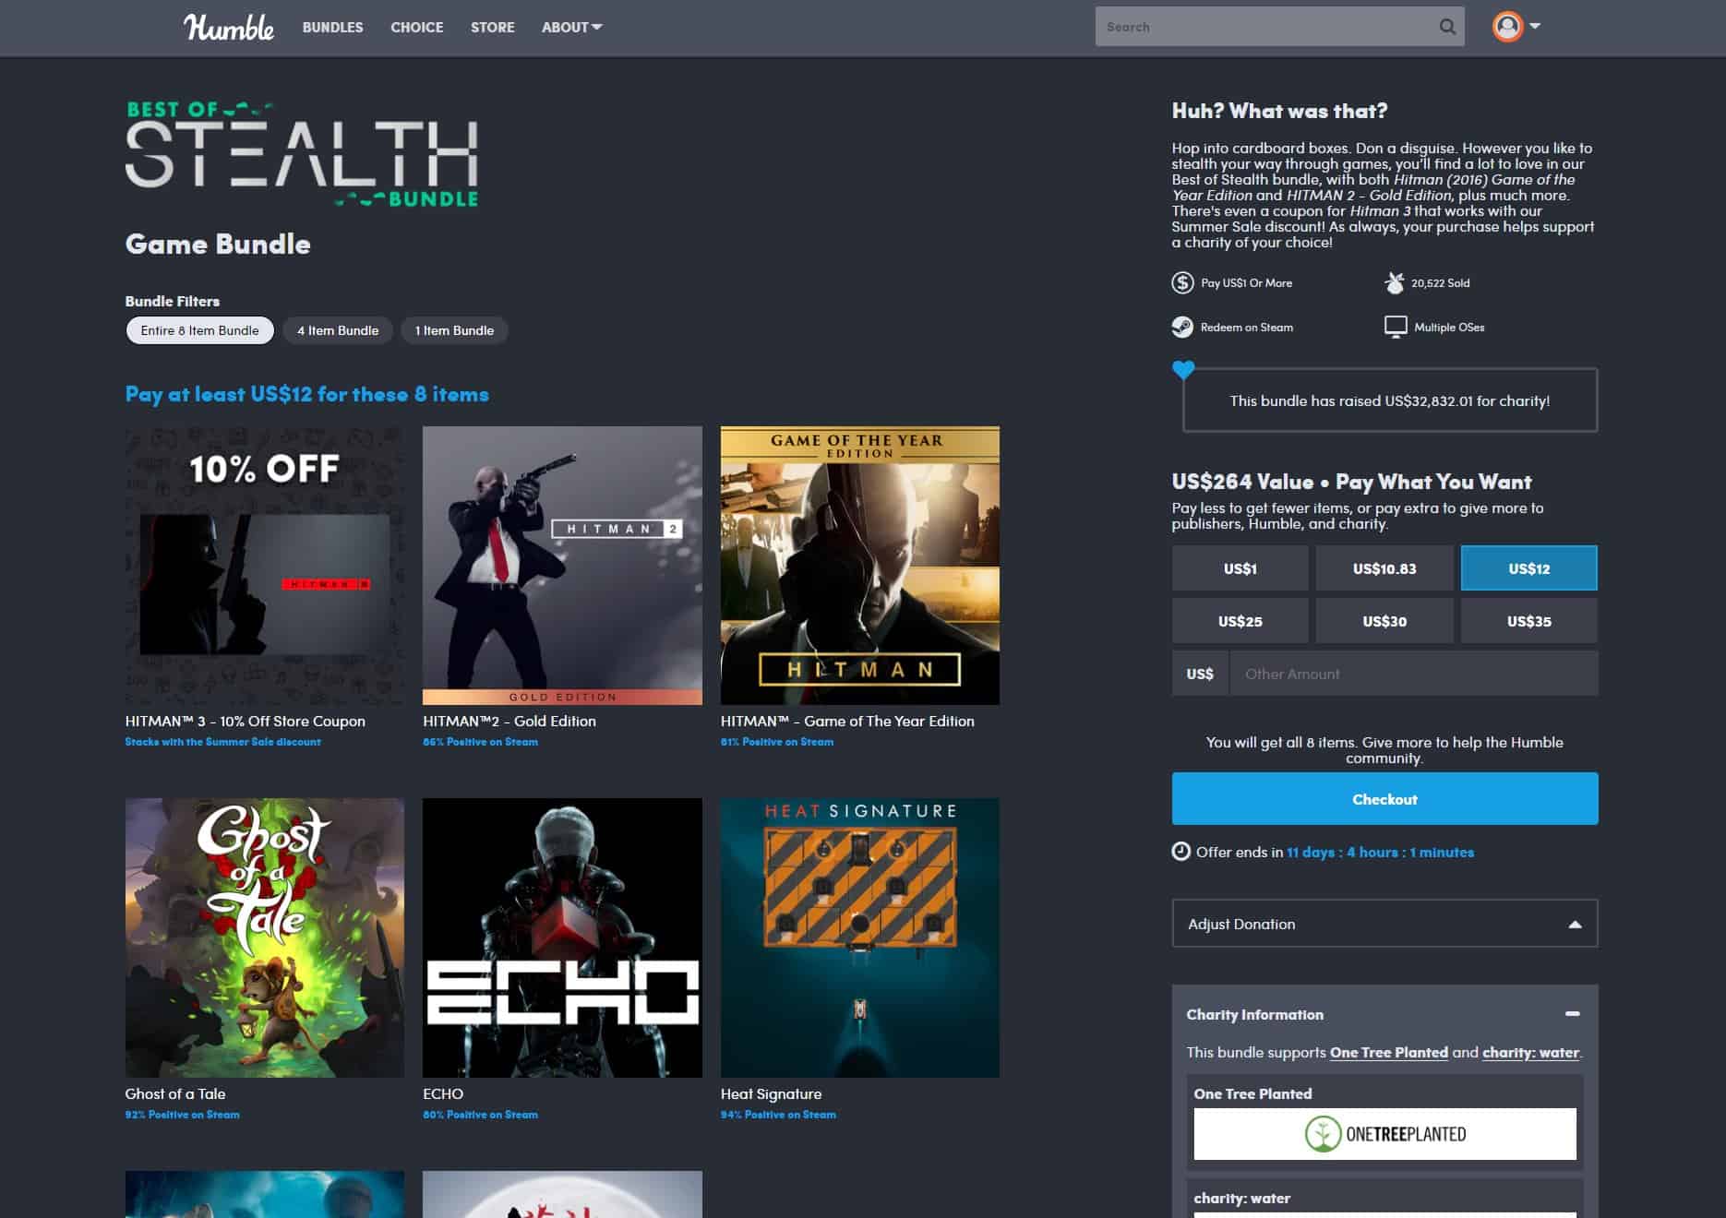Click the Other Amount input field
The width and height of the screenshot is (1726, 1218).
coord(1413,674)
